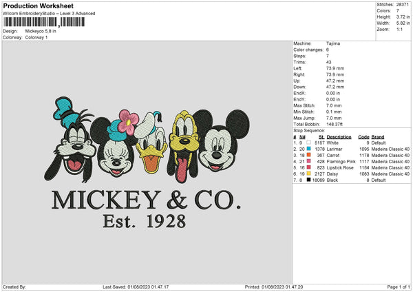Viewport: 413px width, 292px height.
Task: Click the 'Left:' measurement label
Action: [x=297, y=68]
